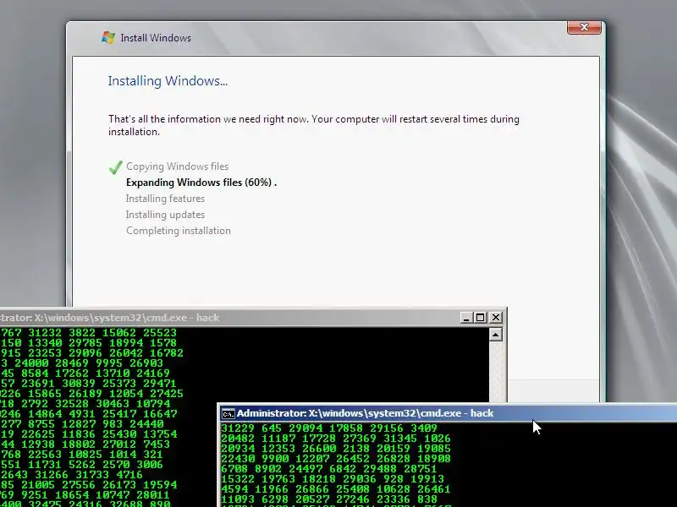Viewport: 677px width, 507px height.
Task: Click the Installing Windows... heading
Action: click(x=168, y=81)
